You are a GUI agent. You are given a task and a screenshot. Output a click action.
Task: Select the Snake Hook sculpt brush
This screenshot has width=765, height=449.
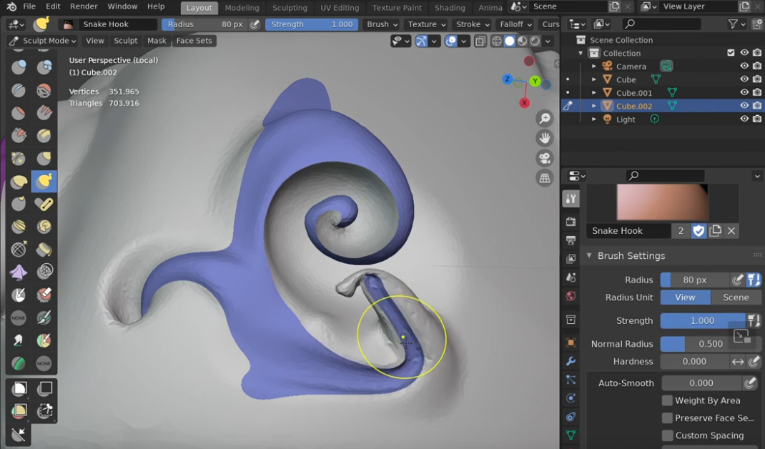point(44,181)
